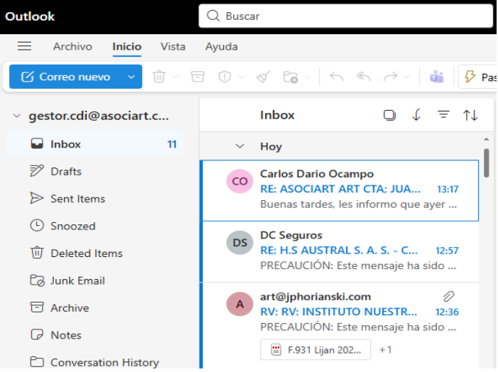Open the Archivo menu

(72, 47)
